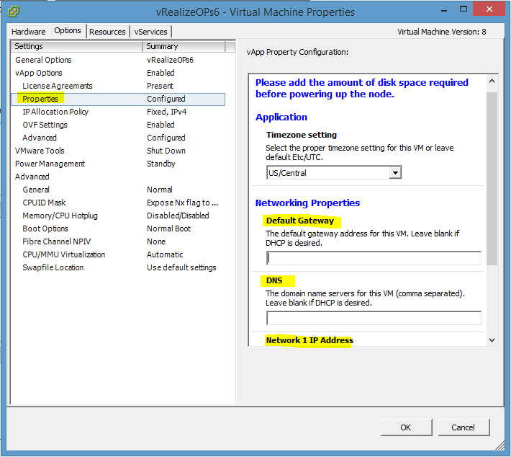Open the vServices tab
This screenshot has height=457, width=511.
pyautogui.click(x=150, y=32)
